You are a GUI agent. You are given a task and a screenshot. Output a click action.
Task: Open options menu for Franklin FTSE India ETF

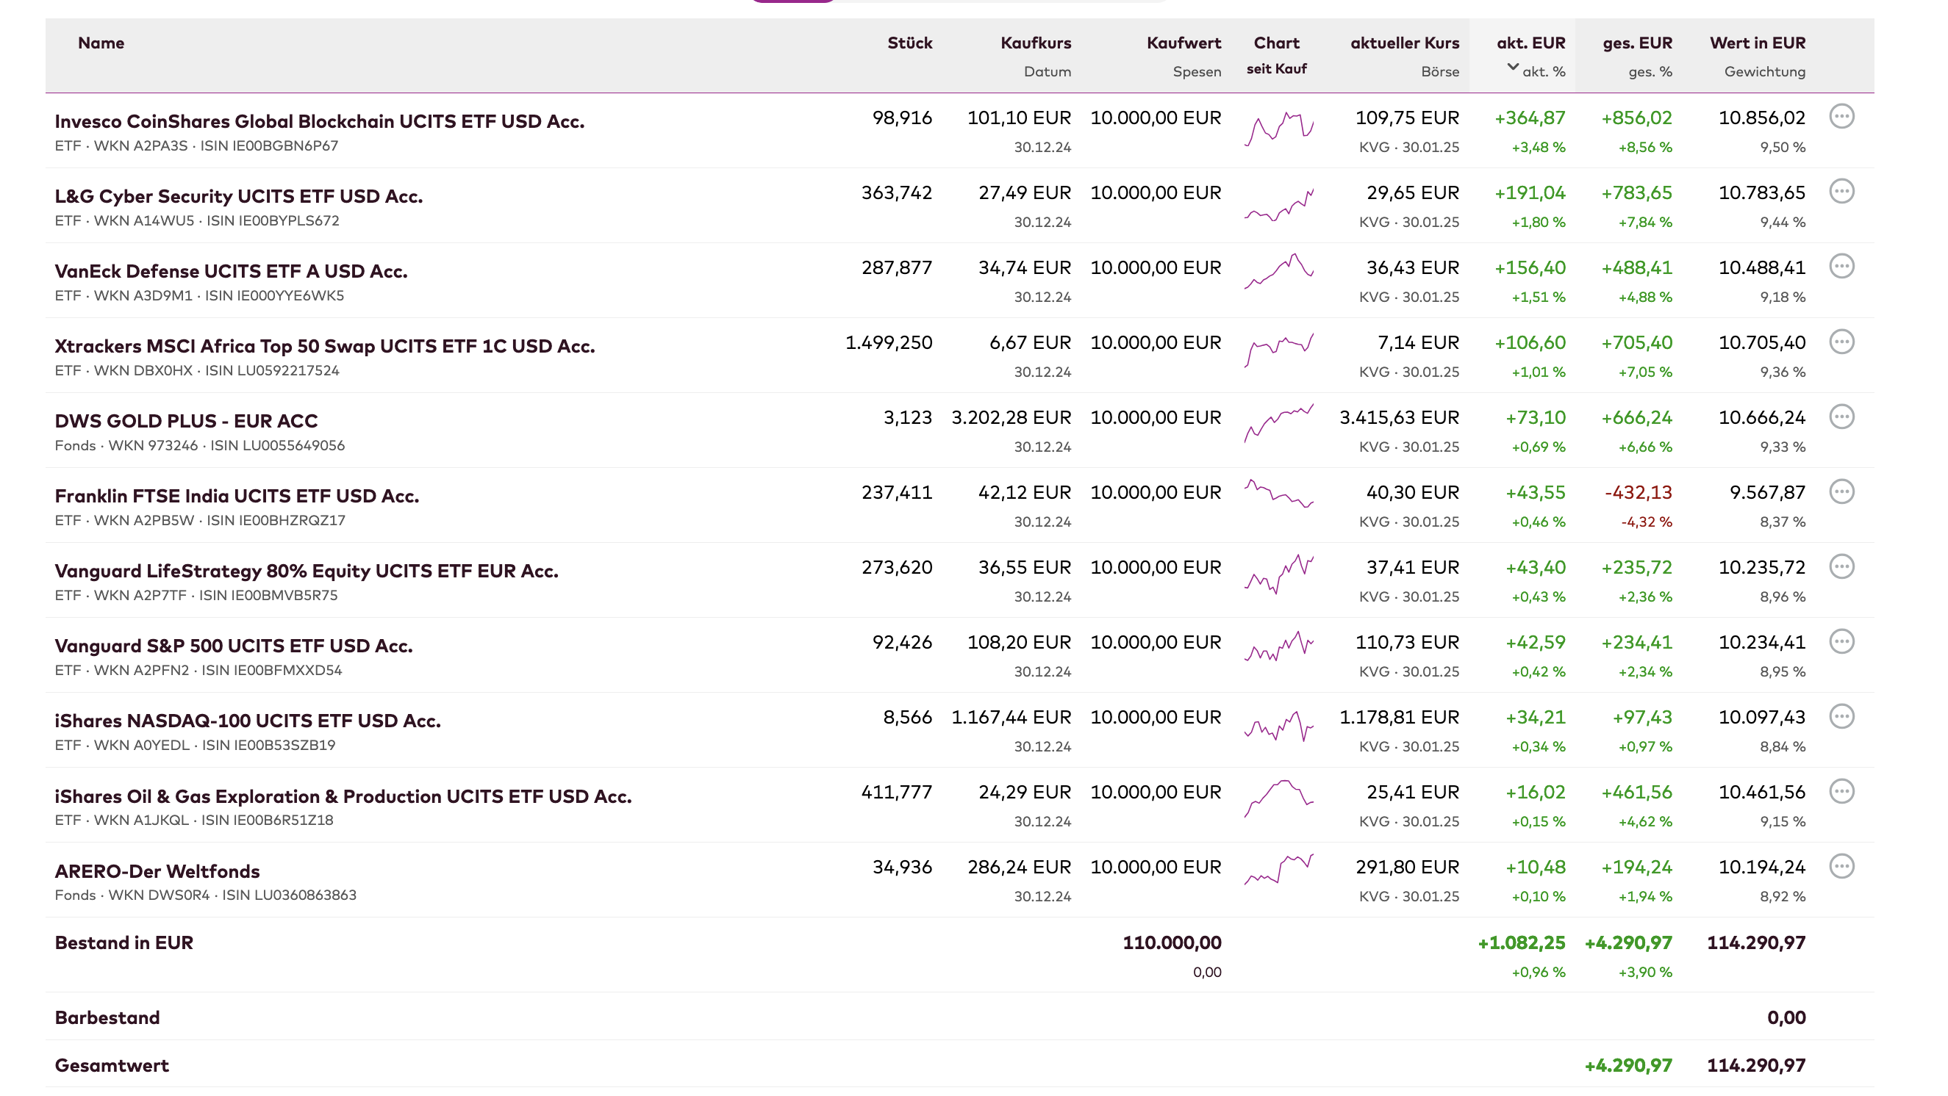click(x=1841, y=491)
